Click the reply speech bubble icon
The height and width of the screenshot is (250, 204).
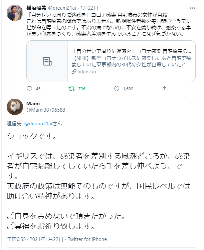[x=29, y=89]
